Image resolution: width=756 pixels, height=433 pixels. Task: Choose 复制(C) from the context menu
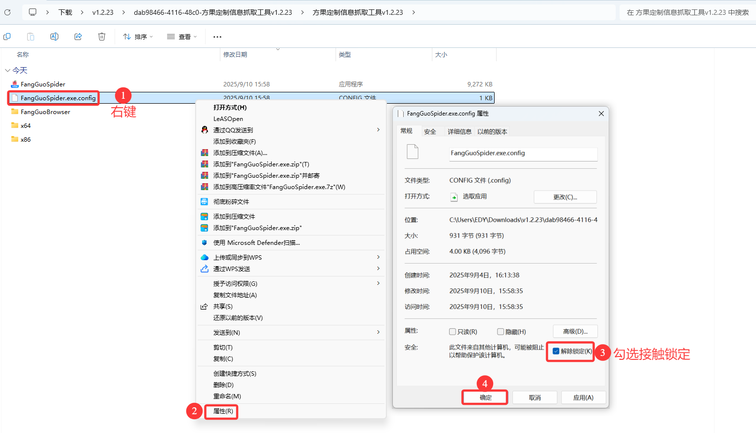click(x=223, y=359)
